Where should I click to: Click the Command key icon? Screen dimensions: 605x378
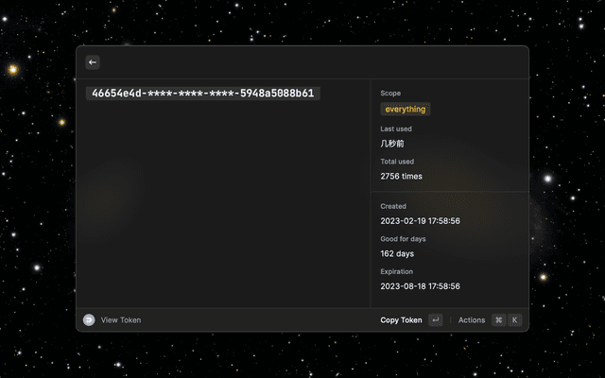click(x=498, y=320)
